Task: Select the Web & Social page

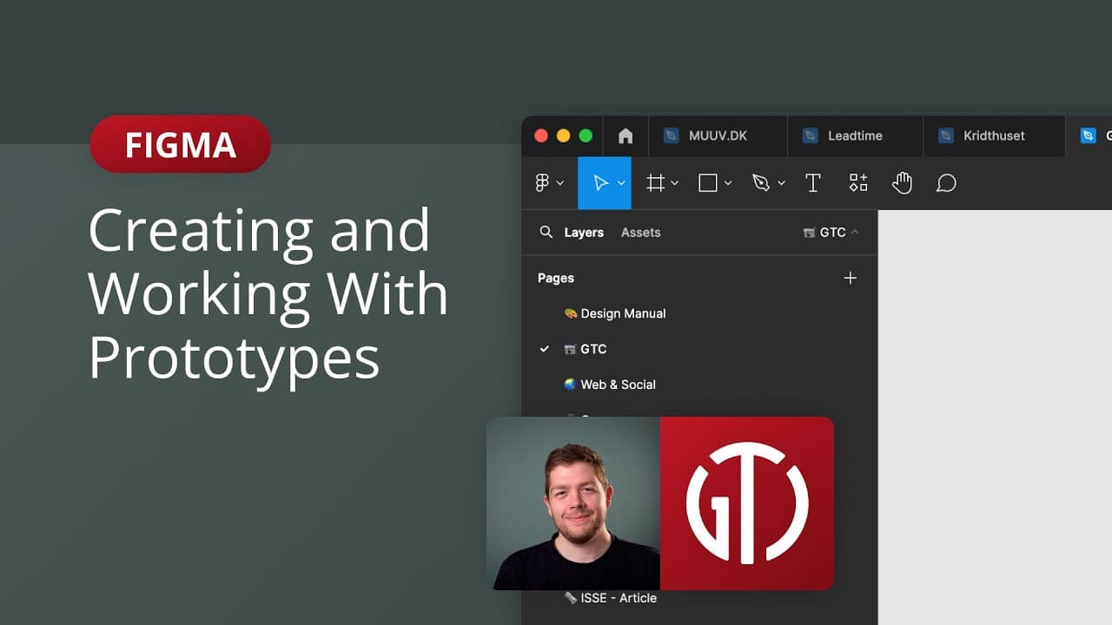Action: click(619, 385)
